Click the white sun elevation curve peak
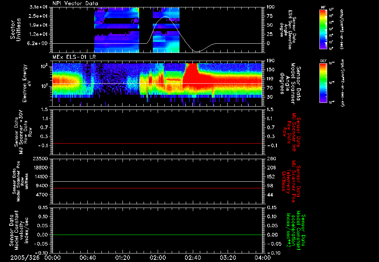The image size is (379, 262). pos(165,16)
